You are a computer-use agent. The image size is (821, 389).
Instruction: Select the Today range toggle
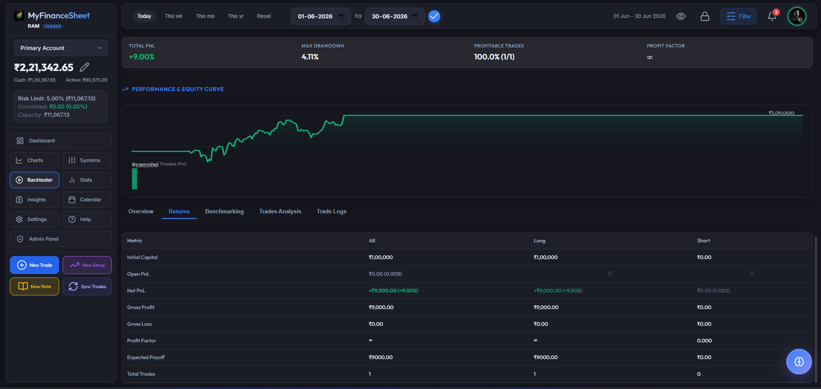[x=144, y=16]
